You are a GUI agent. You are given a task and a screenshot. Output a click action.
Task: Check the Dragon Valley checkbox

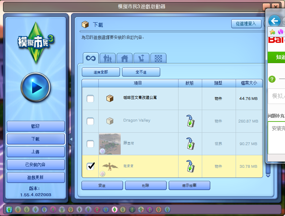90,121
